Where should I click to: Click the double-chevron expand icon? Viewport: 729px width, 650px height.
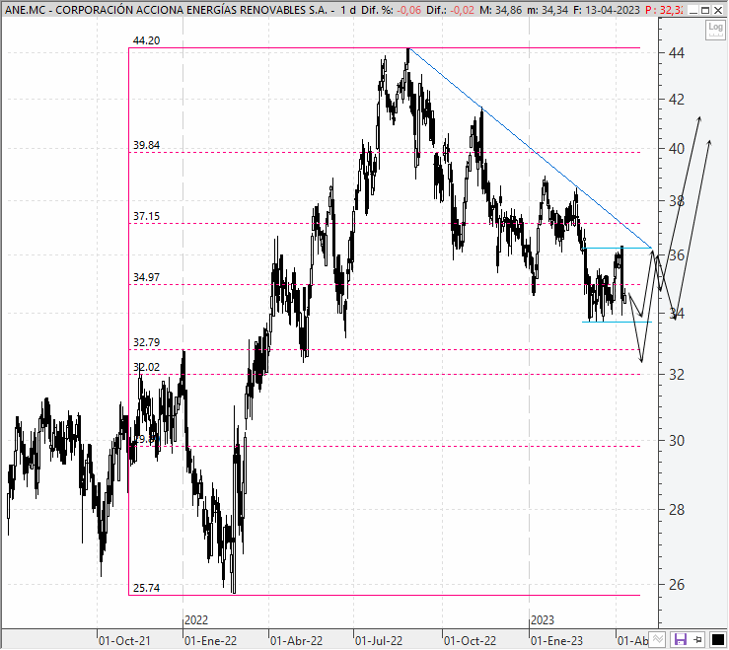click(x=657, y=639)
